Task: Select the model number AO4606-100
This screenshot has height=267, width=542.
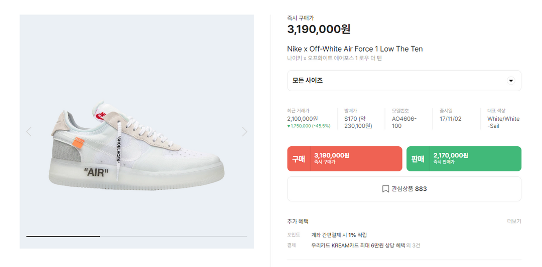Action: (x=404, y=122)
